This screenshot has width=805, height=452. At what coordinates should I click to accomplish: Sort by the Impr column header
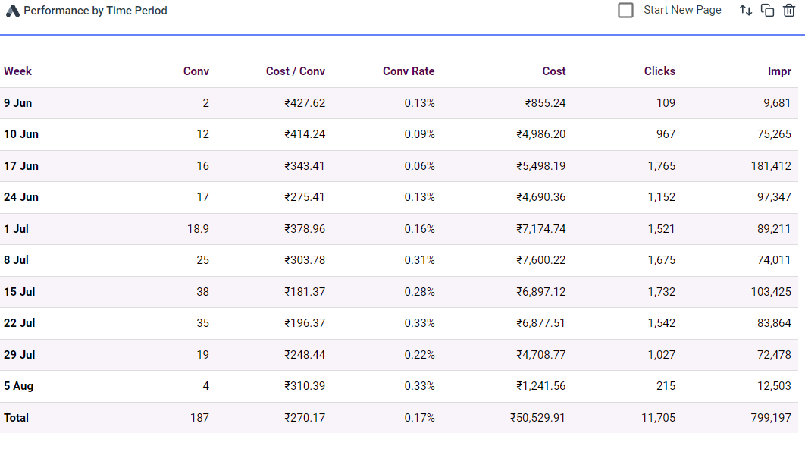[x=779, y=71]
